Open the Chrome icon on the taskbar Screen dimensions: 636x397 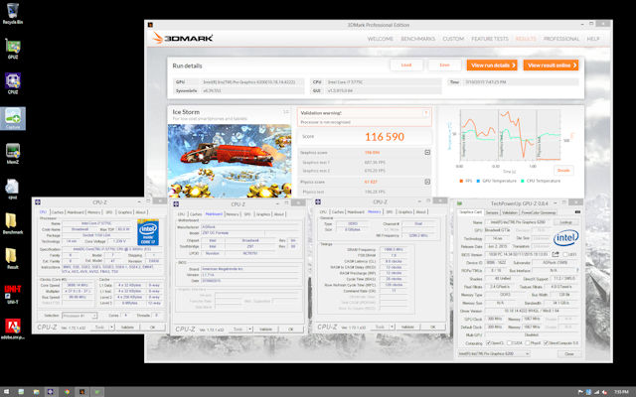[67, 392]
